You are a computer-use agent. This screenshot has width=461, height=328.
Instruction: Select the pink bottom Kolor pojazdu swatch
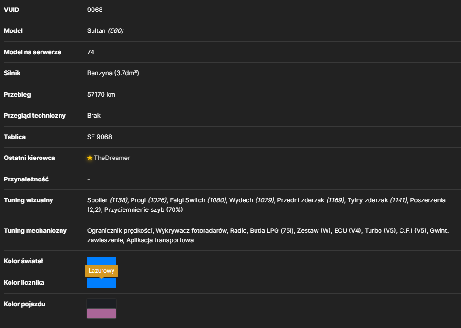[102, 314]
